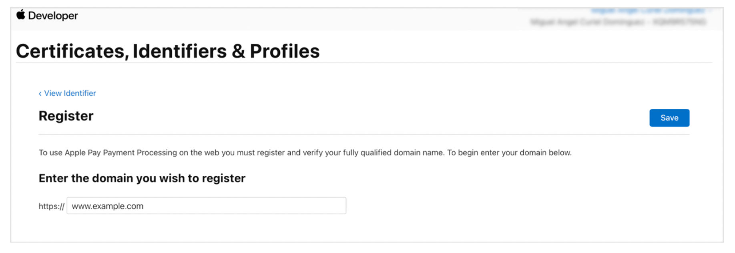Focus the www.example.com domain input field
This screenshot has width=735, height=253.
point(206,206)
